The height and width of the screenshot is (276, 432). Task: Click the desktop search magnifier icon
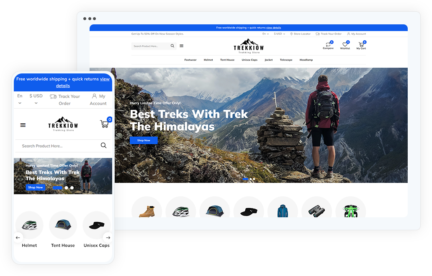[x=172, y=46]
